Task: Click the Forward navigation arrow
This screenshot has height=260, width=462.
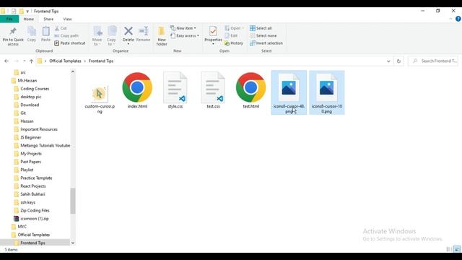Action: [16, 61]
